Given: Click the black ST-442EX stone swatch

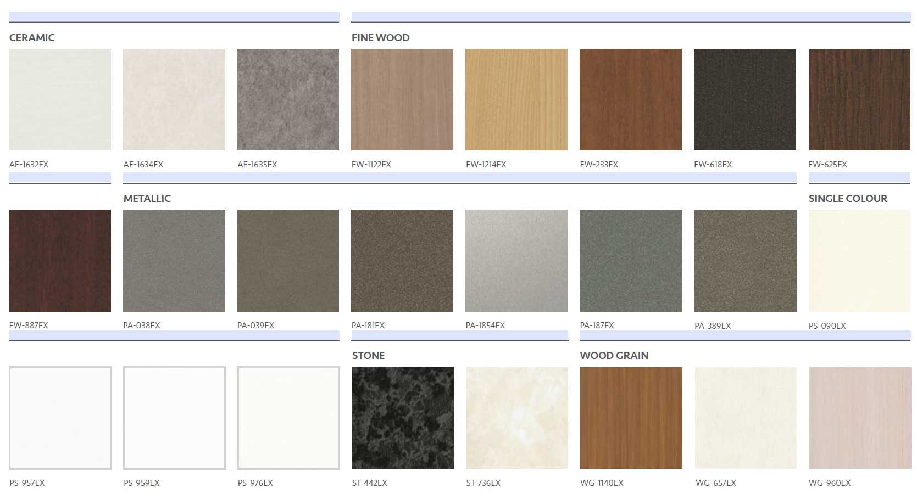Looking at the screenshot, I should click(x=403, y=418).
